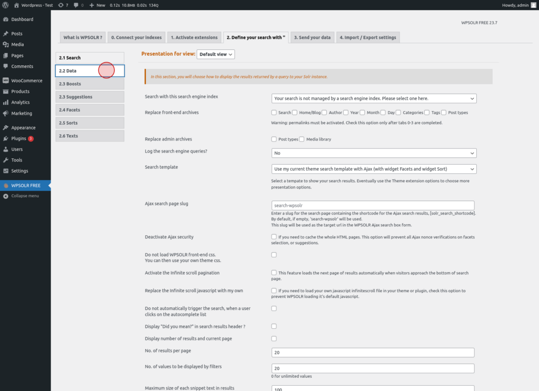This screenshot has height=391, width=539.
Task: Click the Ajax search page slug field
Action: click(x=373, y=205)
